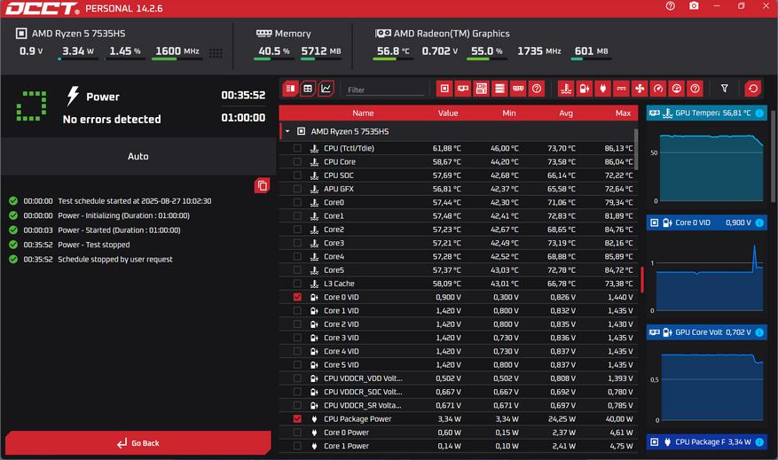Sort by the Value column header
This screenshot has height=460, width=778.
(447, 113)
